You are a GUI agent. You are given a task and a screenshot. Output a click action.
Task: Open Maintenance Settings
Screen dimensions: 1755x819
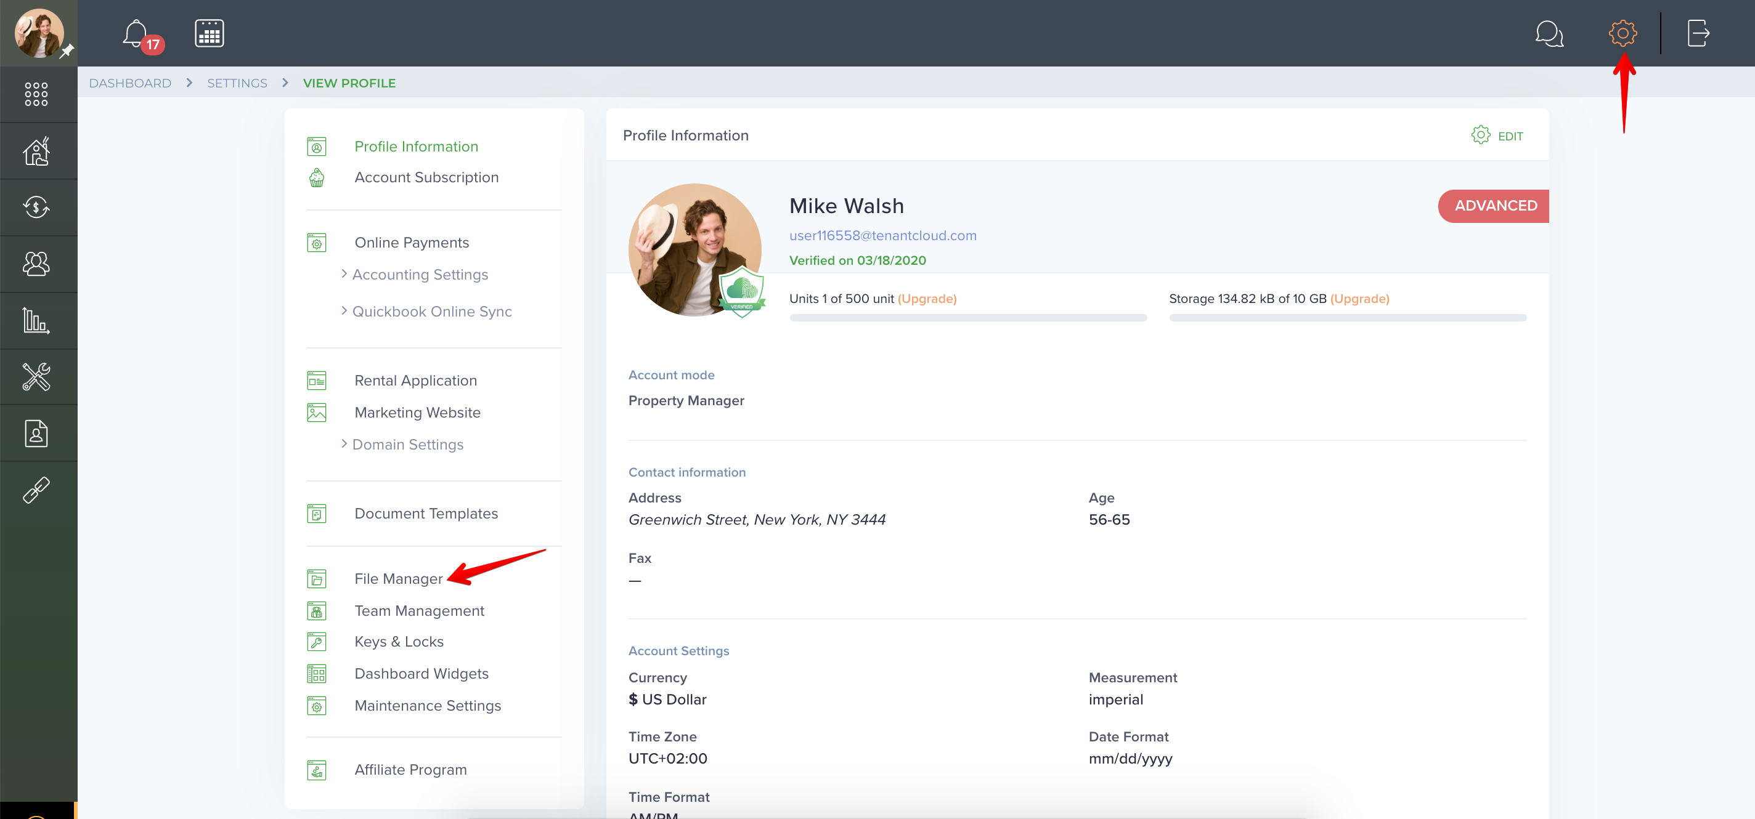click(427, 705)
